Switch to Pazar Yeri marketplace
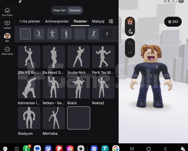 tap(59, 10)
